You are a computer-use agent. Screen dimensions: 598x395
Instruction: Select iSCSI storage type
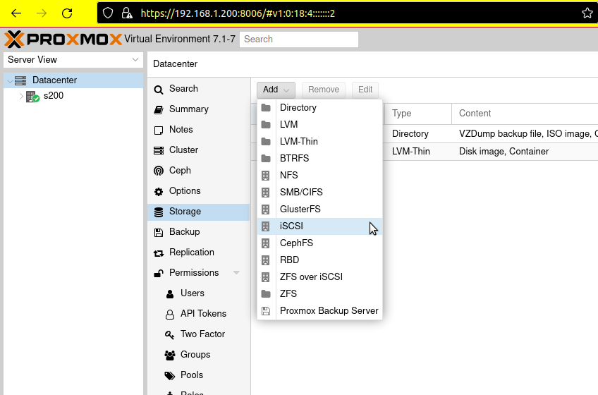click(x=319, y=226)
